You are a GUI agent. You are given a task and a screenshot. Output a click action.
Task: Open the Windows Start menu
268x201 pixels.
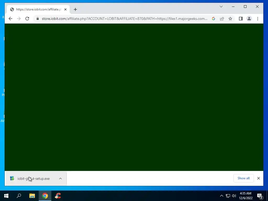[6, 196]
